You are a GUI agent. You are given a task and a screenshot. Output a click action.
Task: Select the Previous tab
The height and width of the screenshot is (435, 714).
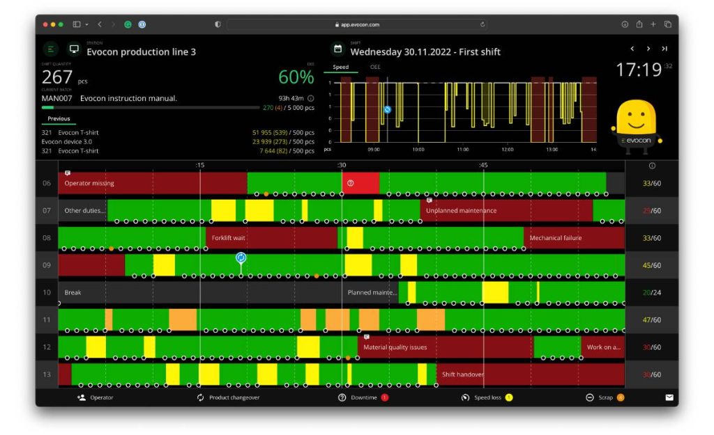click(59, 118)
